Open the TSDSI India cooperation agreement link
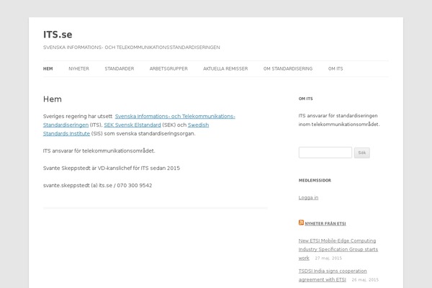The height and width of the screenshot is (288, 432). pos(333,275)
